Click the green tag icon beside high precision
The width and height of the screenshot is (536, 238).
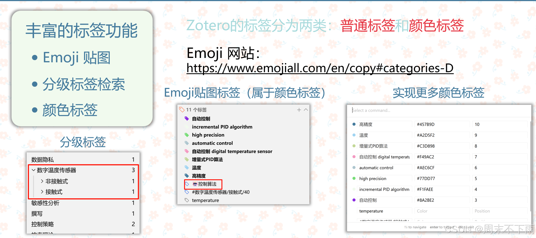187,135
